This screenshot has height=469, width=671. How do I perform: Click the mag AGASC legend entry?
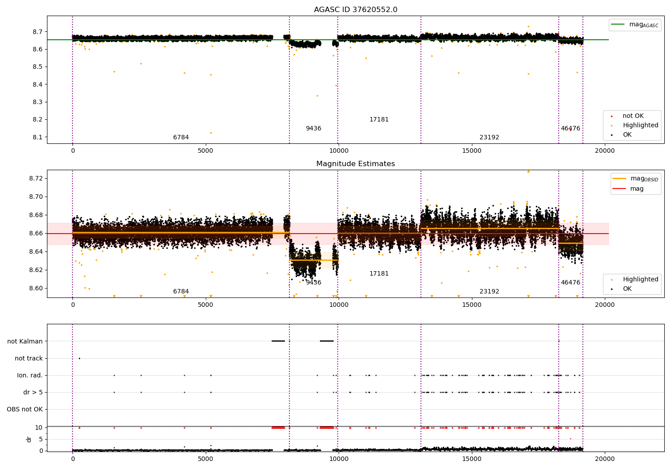click(635, 25)
